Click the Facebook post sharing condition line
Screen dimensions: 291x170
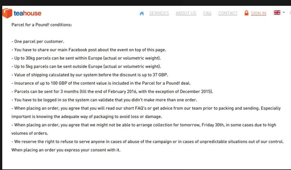point(89,50)
